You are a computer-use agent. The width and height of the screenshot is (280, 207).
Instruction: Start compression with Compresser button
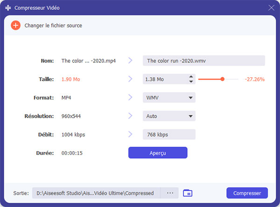[247, 193]
